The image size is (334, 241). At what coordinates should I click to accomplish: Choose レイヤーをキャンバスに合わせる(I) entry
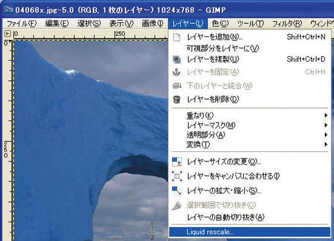coord(250,176)
